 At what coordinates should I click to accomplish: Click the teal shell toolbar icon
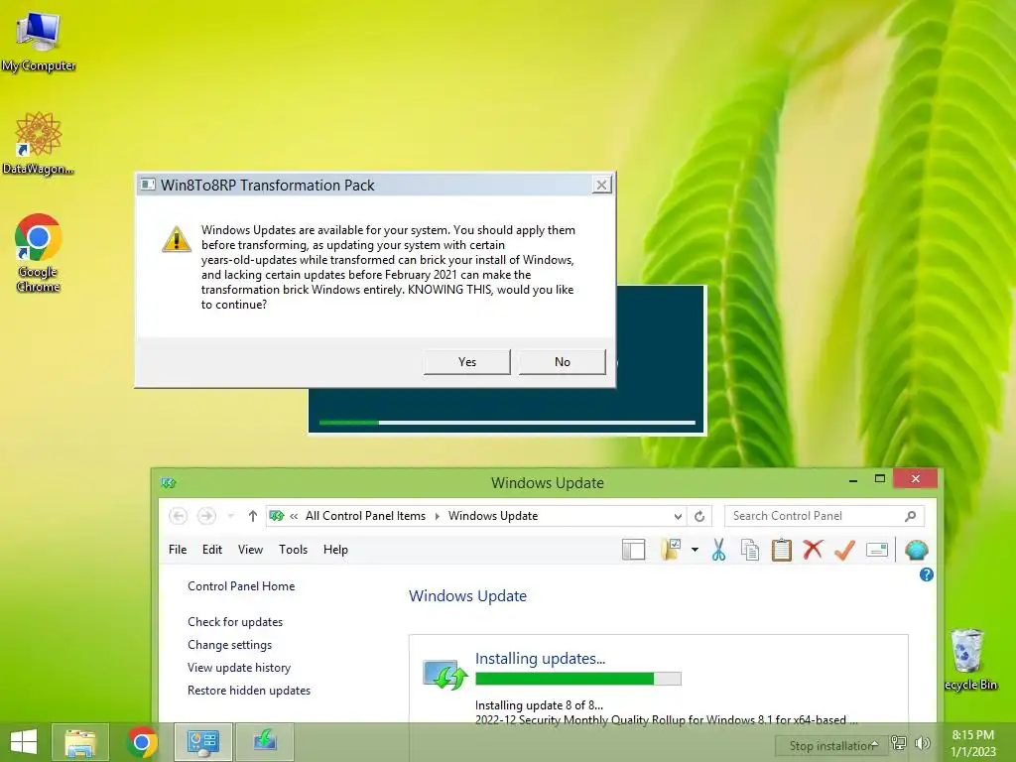(916, 550)
